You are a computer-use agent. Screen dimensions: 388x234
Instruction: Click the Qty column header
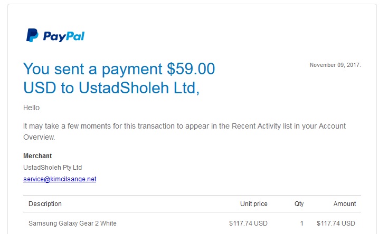coord(299,204)
